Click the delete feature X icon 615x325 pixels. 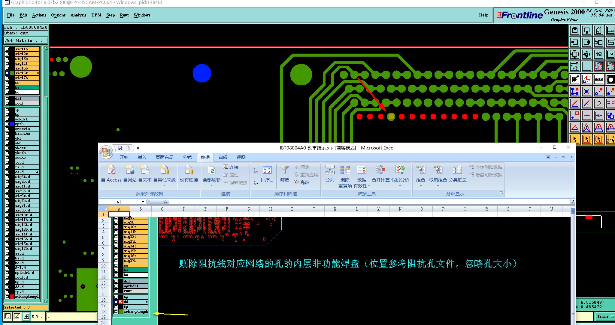pyautogui.click(x=586, y=92)
